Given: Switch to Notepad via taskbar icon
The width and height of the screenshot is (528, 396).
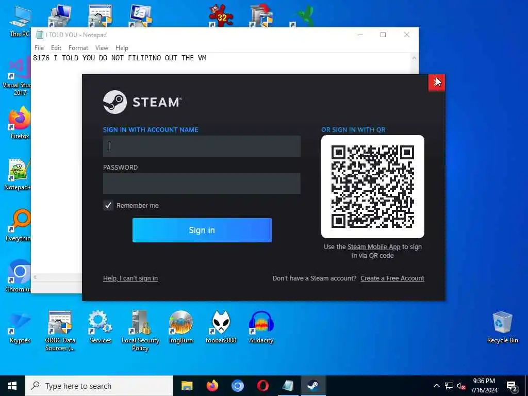Looking at the screenshot, I should [x=288, y=386].
